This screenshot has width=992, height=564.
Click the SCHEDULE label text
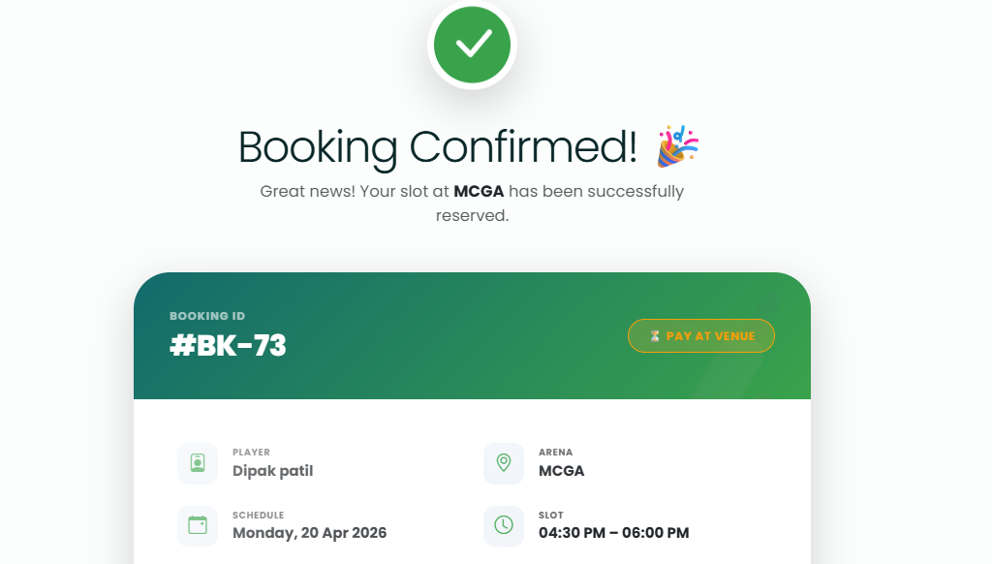(x=257, y=515)
